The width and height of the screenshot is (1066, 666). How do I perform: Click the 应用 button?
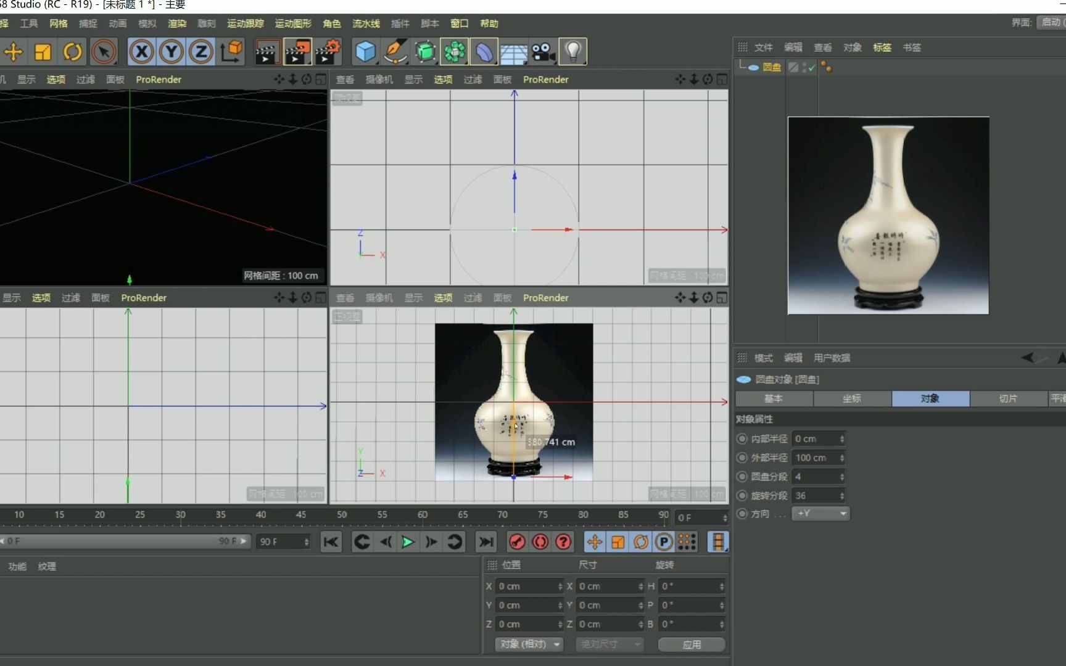pos(692,644)
